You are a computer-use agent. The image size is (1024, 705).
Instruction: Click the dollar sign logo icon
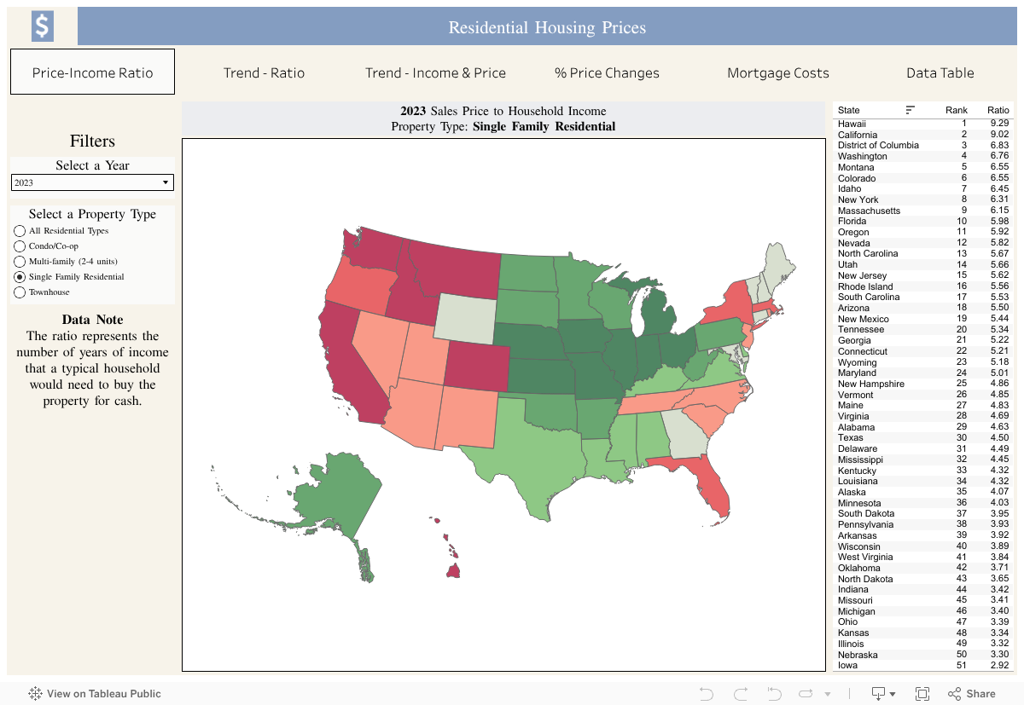[x=42, y=26]
